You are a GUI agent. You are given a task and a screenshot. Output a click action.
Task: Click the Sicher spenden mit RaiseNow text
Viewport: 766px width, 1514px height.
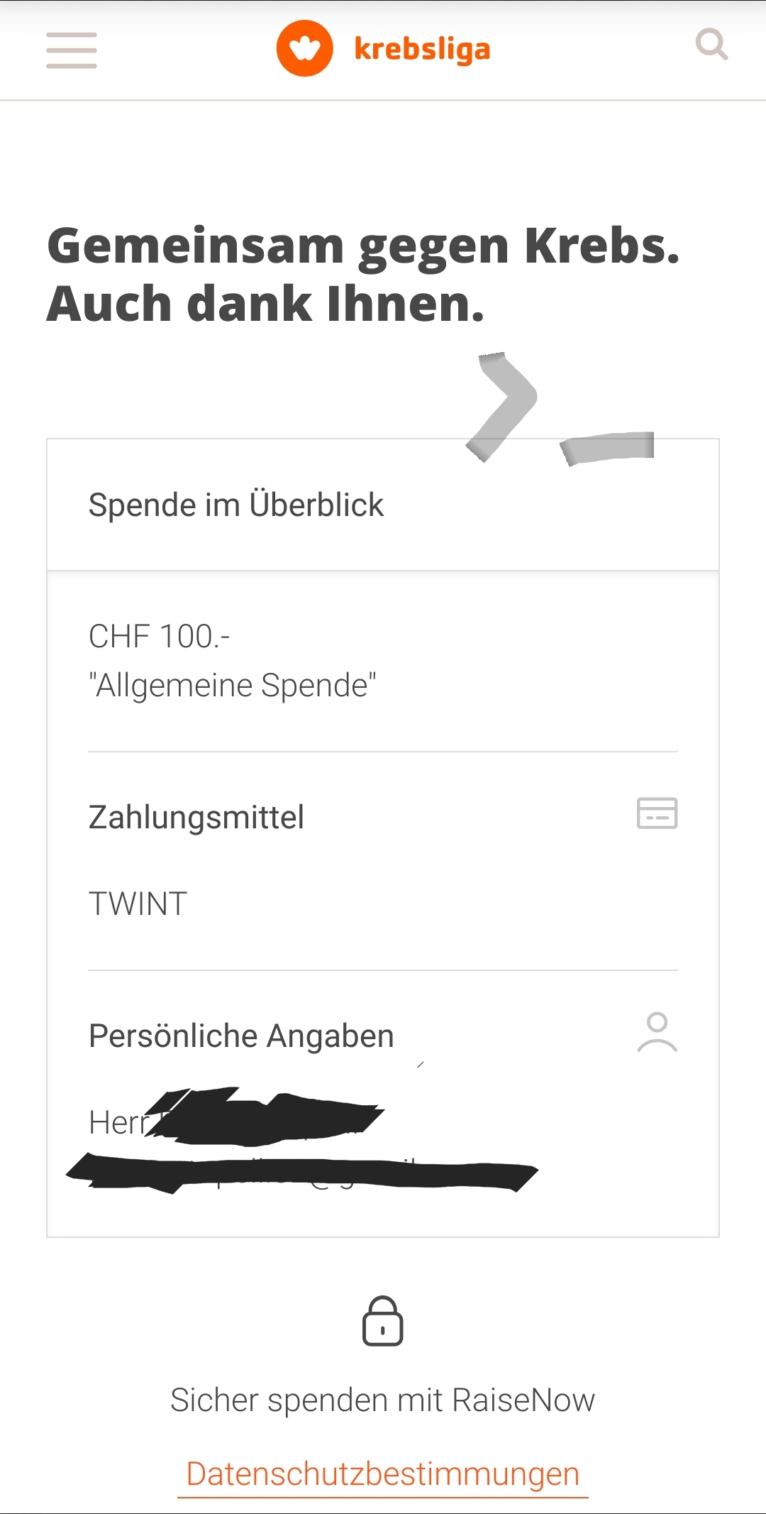point(383,1400)
